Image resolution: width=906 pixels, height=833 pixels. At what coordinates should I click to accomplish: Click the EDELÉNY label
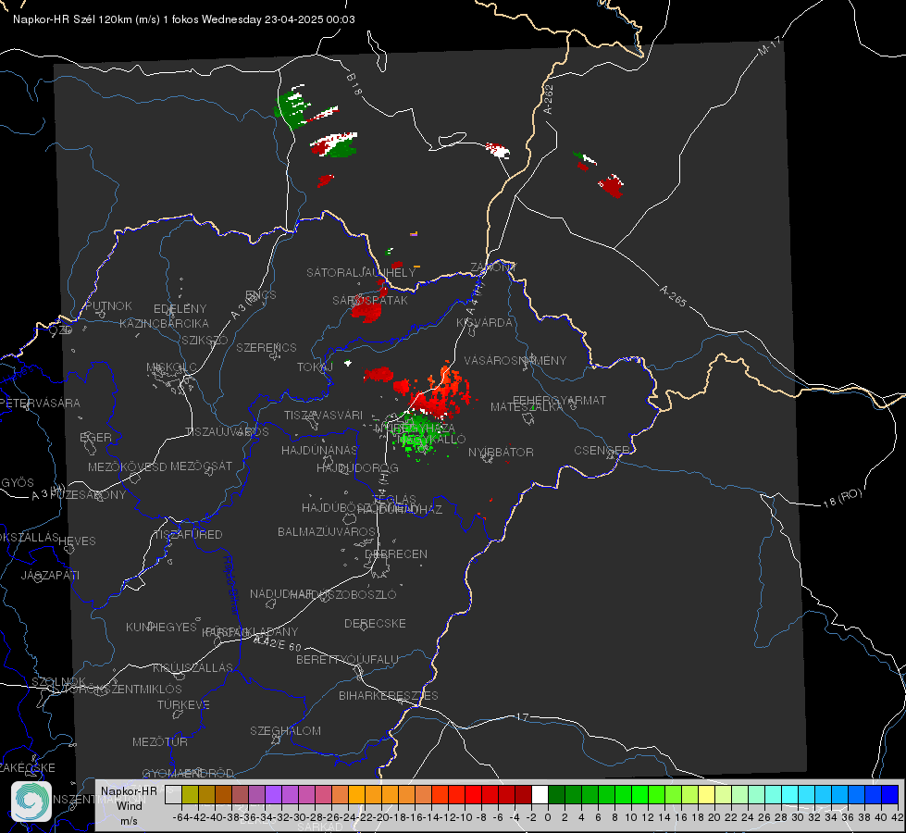click(180, 309)
